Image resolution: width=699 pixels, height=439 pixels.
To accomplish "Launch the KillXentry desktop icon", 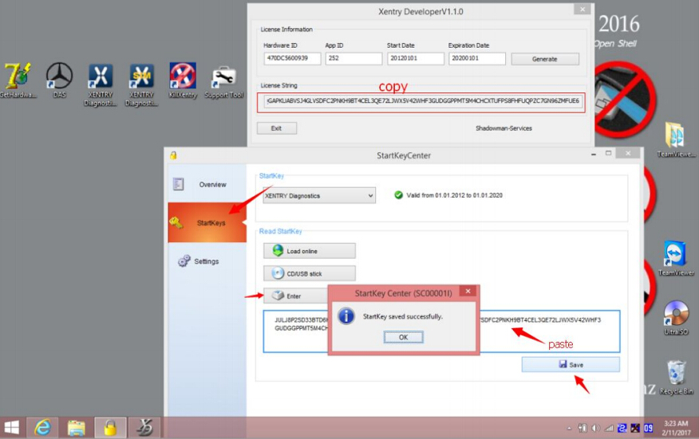I will point(183,77).
